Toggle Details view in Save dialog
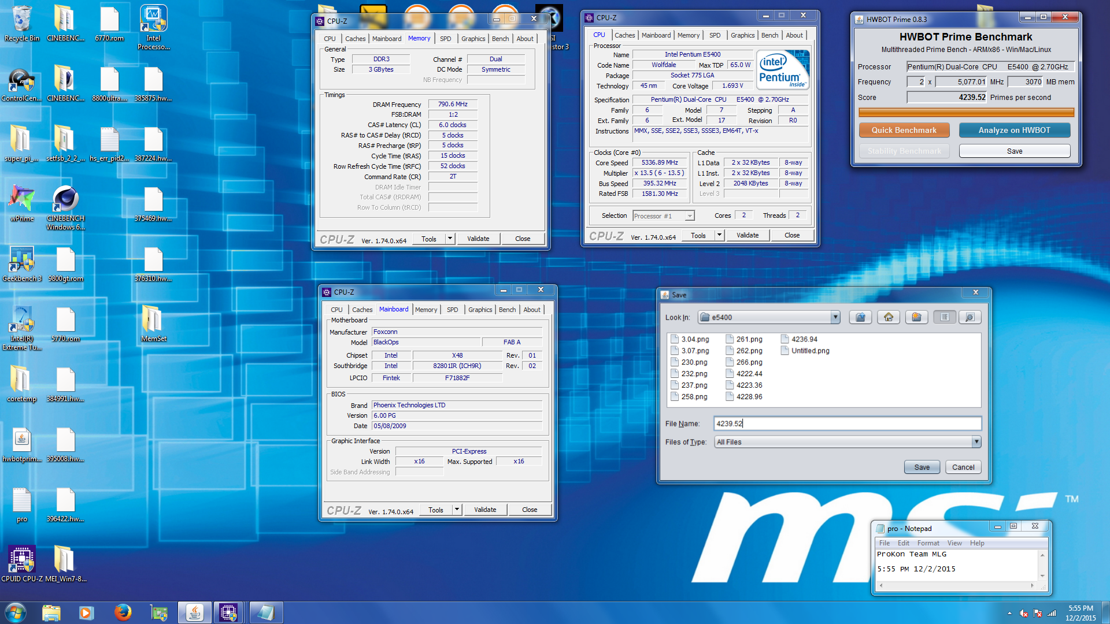This screenshot has height=624, width=1110. click(x=970, y=317)
